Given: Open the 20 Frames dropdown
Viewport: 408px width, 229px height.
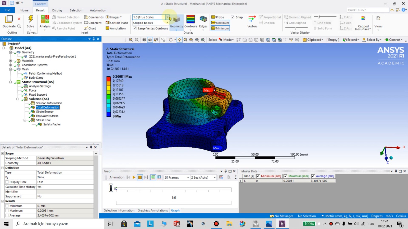Looking at the screenshot, I should tap(188, 178).
